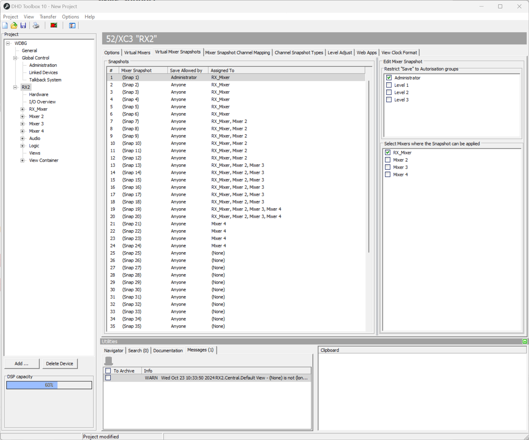The height and width of the screenshot is (440, 529).
Task: Open program options via the checklist toolbar icon
Action: pyautogui.click(x=72, y=25)
